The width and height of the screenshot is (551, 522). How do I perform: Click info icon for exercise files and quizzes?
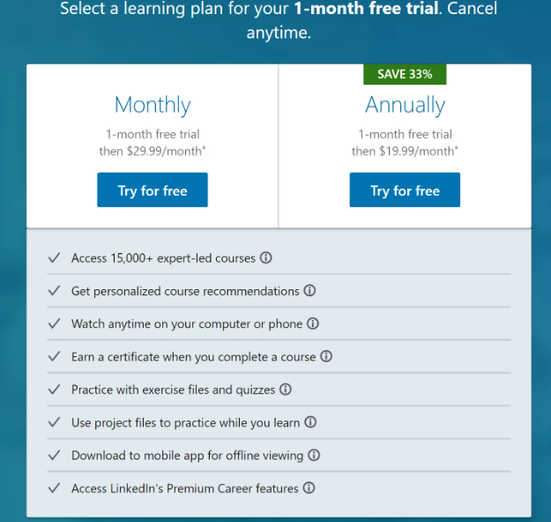(286, 389)
